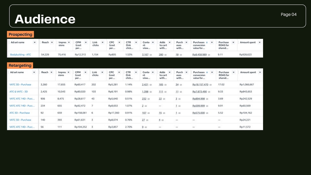Click CPM column arrow in Prospecting table
This screenshot has height=175, width=311.
86,42
